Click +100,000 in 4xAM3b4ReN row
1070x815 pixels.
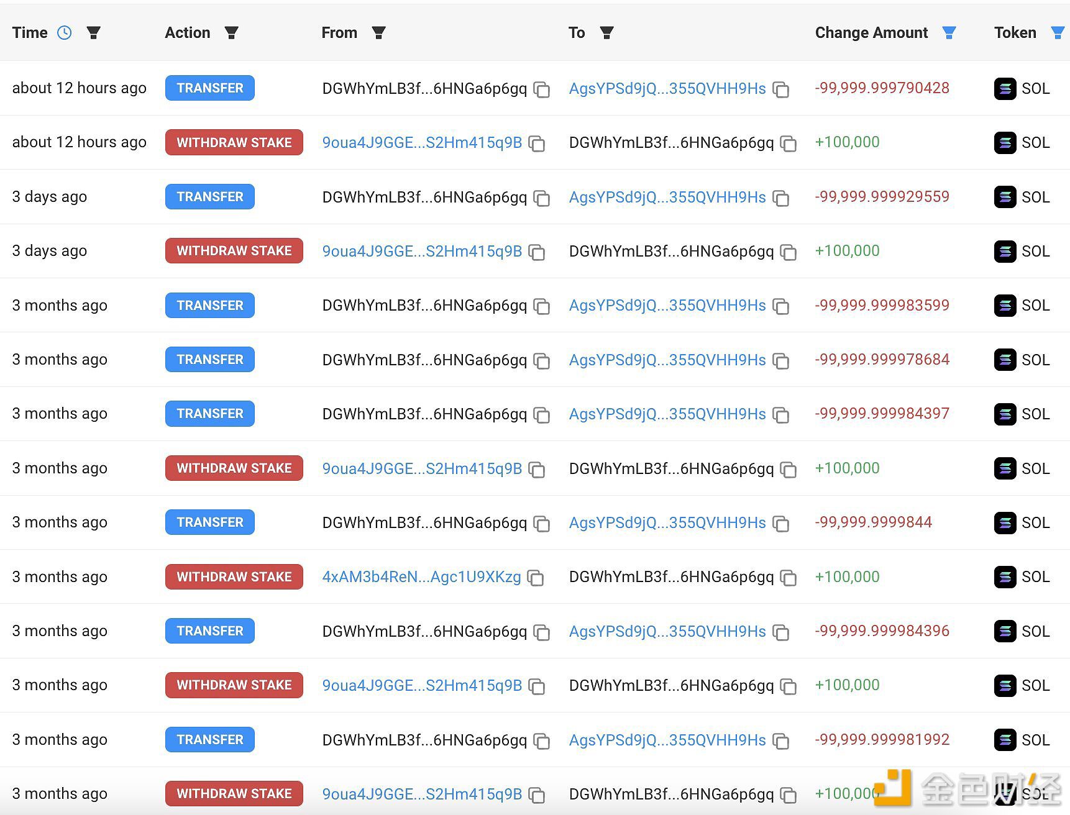(848, 576)
